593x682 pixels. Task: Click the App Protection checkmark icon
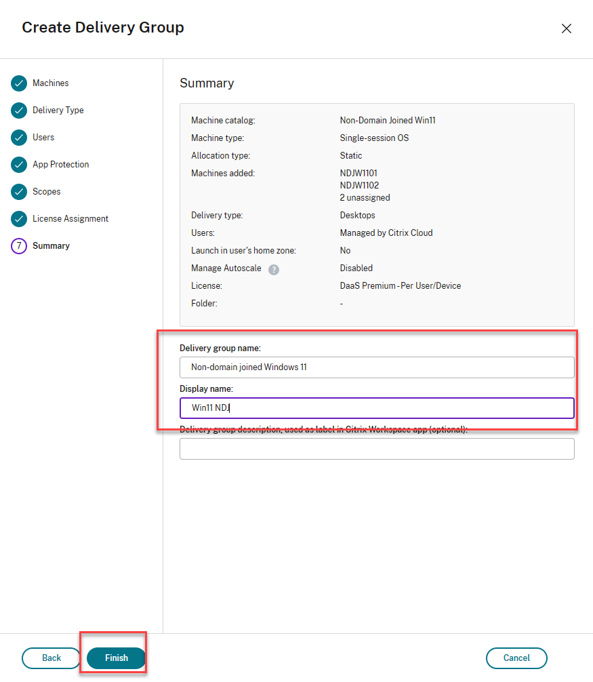pyautogui.click(x=19, y=165)
